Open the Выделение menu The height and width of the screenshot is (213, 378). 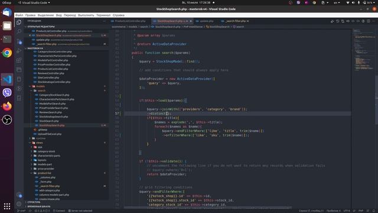pos(46,15)
